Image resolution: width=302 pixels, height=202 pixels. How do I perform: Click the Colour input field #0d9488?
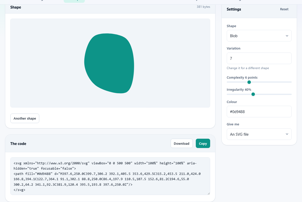(x=259, y=112)
